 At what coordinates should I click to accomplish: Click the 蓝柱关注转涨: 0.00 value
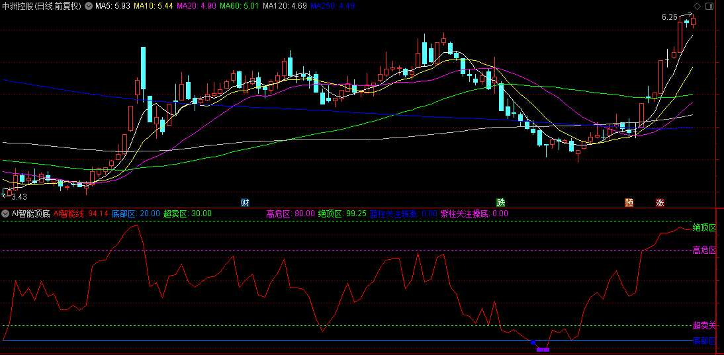[404, 214]
